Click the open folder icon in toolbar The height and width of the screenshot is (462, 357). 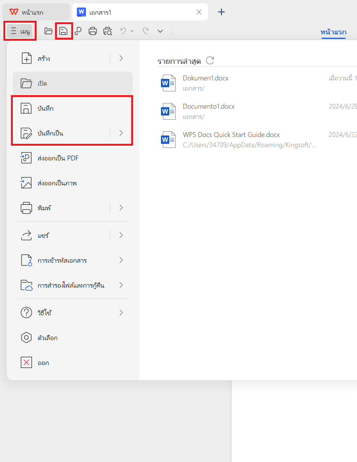point(48,31)
